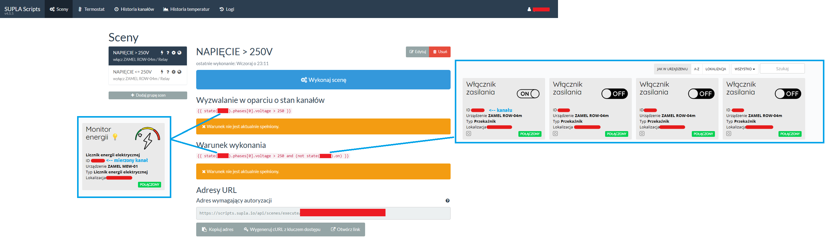Click square icon at bottom of first relay card
The height and width of the screenshot is (240, 828).
tap(469, 134)
